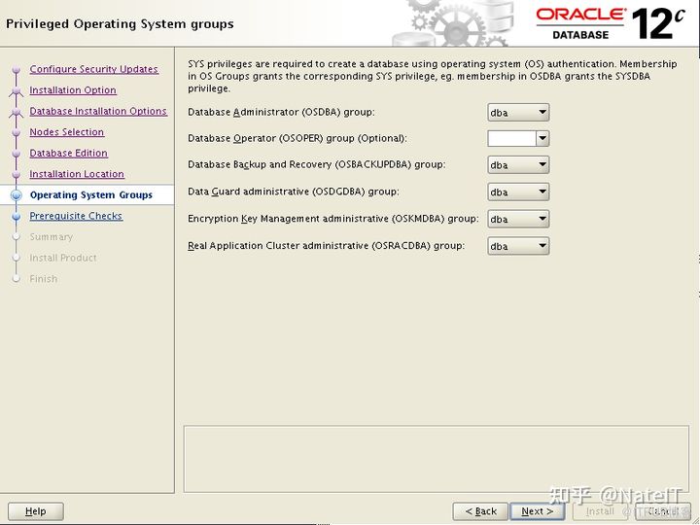Click the Encryption Key Management (OSKMDBA) label
Image resolution: width=700 pixels, height=525 pixels.
click(333, 219)
